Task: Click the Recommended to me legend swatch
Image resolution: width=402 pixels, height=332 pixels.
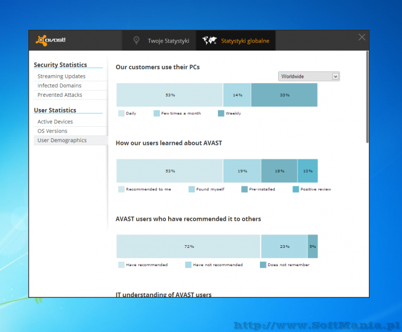Action: tap(121, 189)
